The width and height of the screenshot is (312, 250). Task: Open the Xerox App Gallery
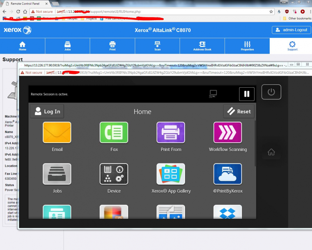point(171,174)
